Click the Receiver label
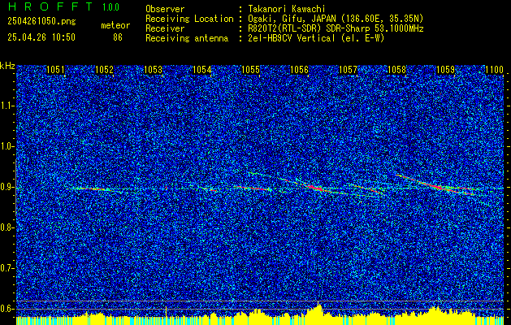511x325 pixels. [165, 28]
